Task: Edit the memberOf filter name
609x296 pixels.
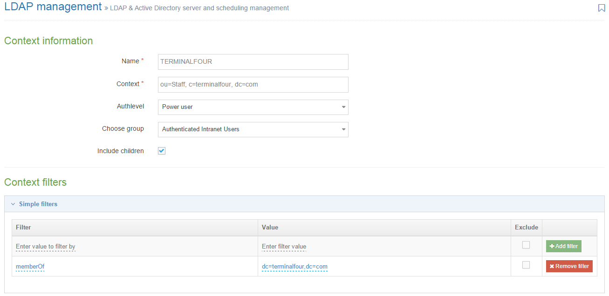Action: coord(30,266)
